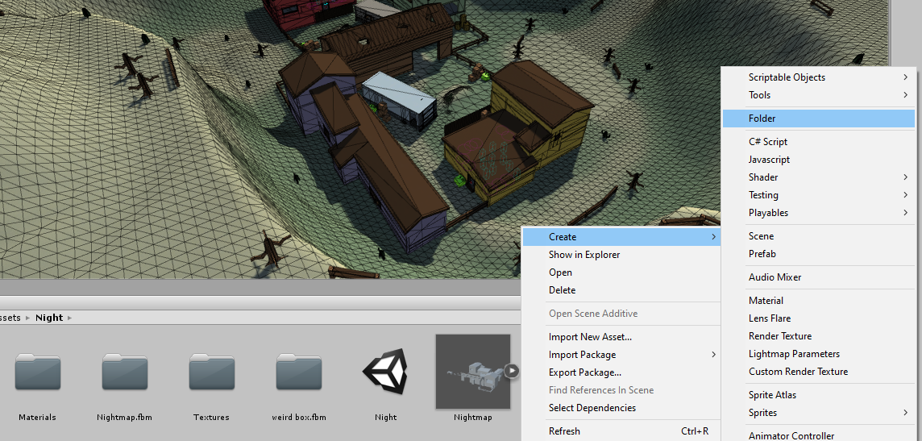922x441 pixels.
Task: Open the weird box.fbm folder icon
Action: (x=299, y=371)
